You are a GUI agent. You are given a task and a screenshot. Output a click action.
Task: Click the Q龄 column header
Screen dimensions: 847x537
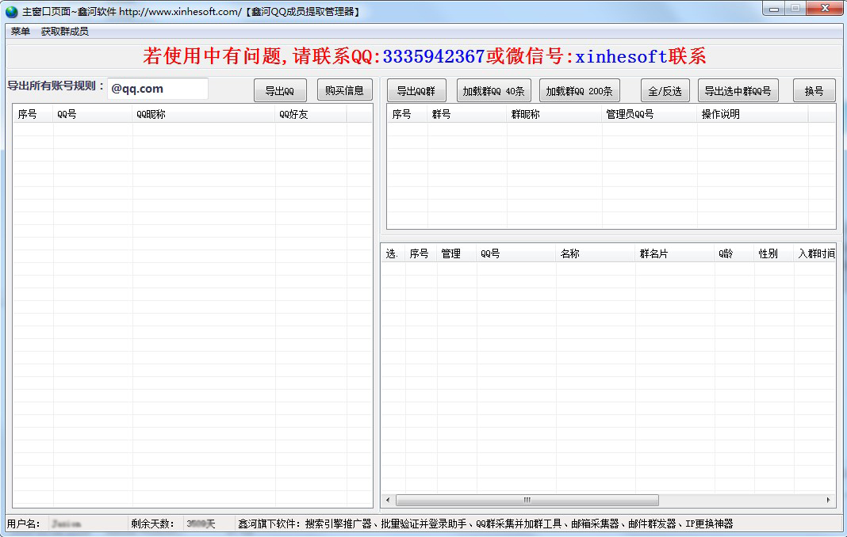click(x=734, y=253)
